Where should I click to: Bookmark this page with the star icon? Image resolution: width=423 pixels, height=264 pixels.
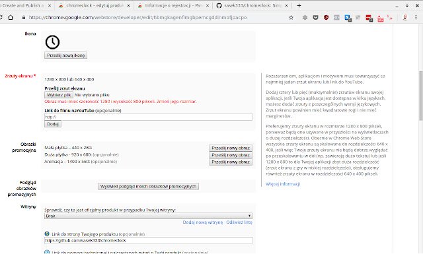point(291,18)
